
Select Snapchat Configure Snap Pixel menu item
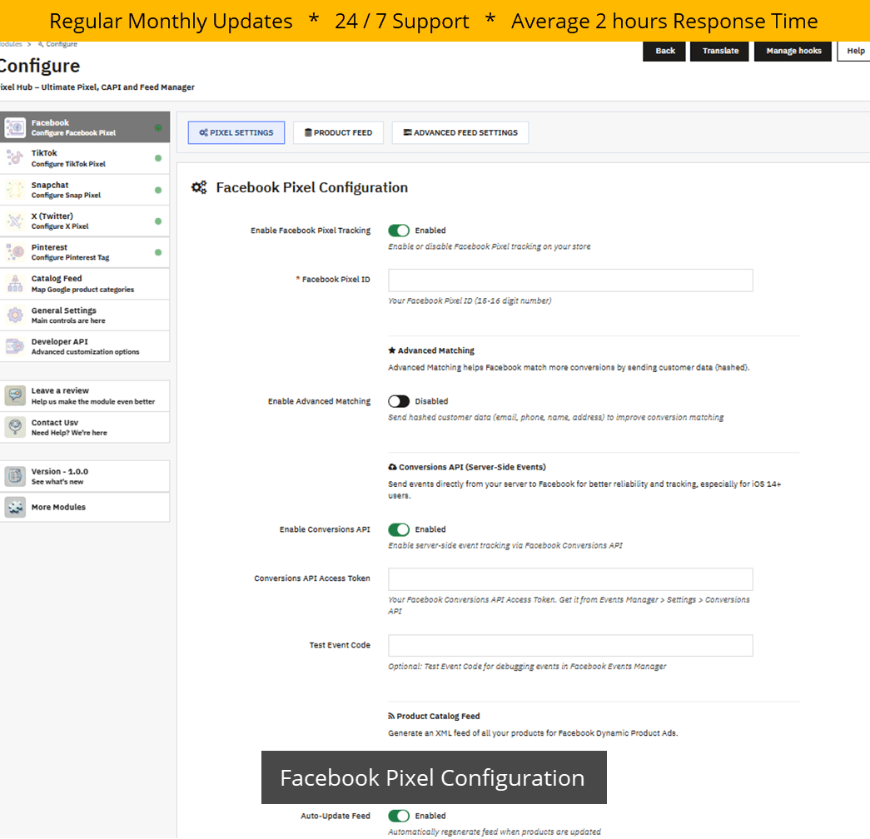click(x=85, y=190)
